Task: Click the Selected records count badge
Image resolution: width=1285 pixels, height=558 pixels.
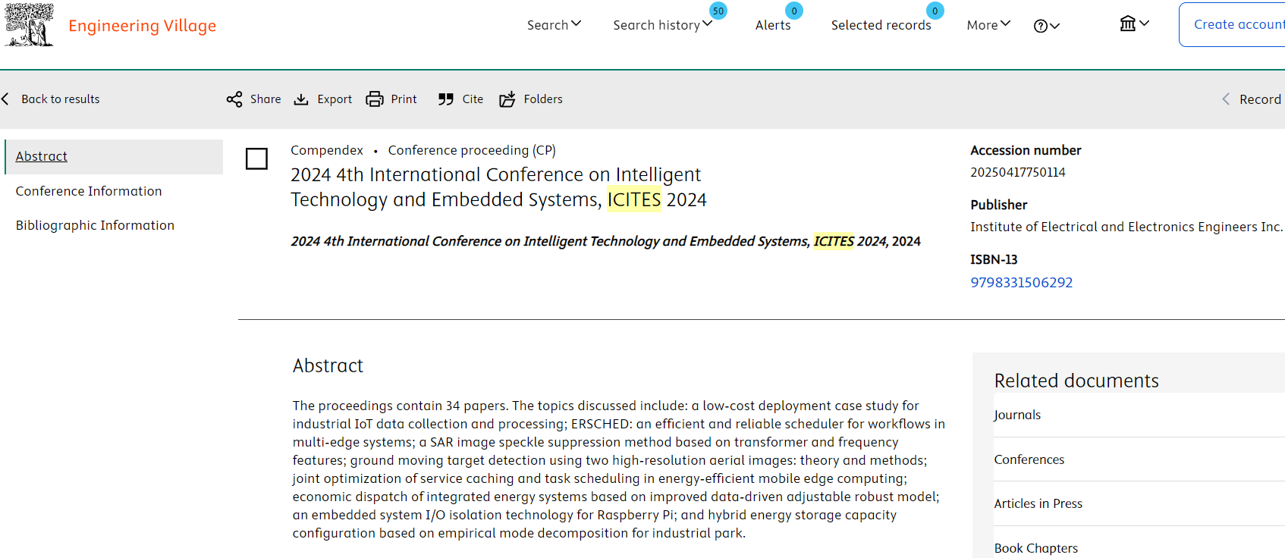Action: coord(935,11)
